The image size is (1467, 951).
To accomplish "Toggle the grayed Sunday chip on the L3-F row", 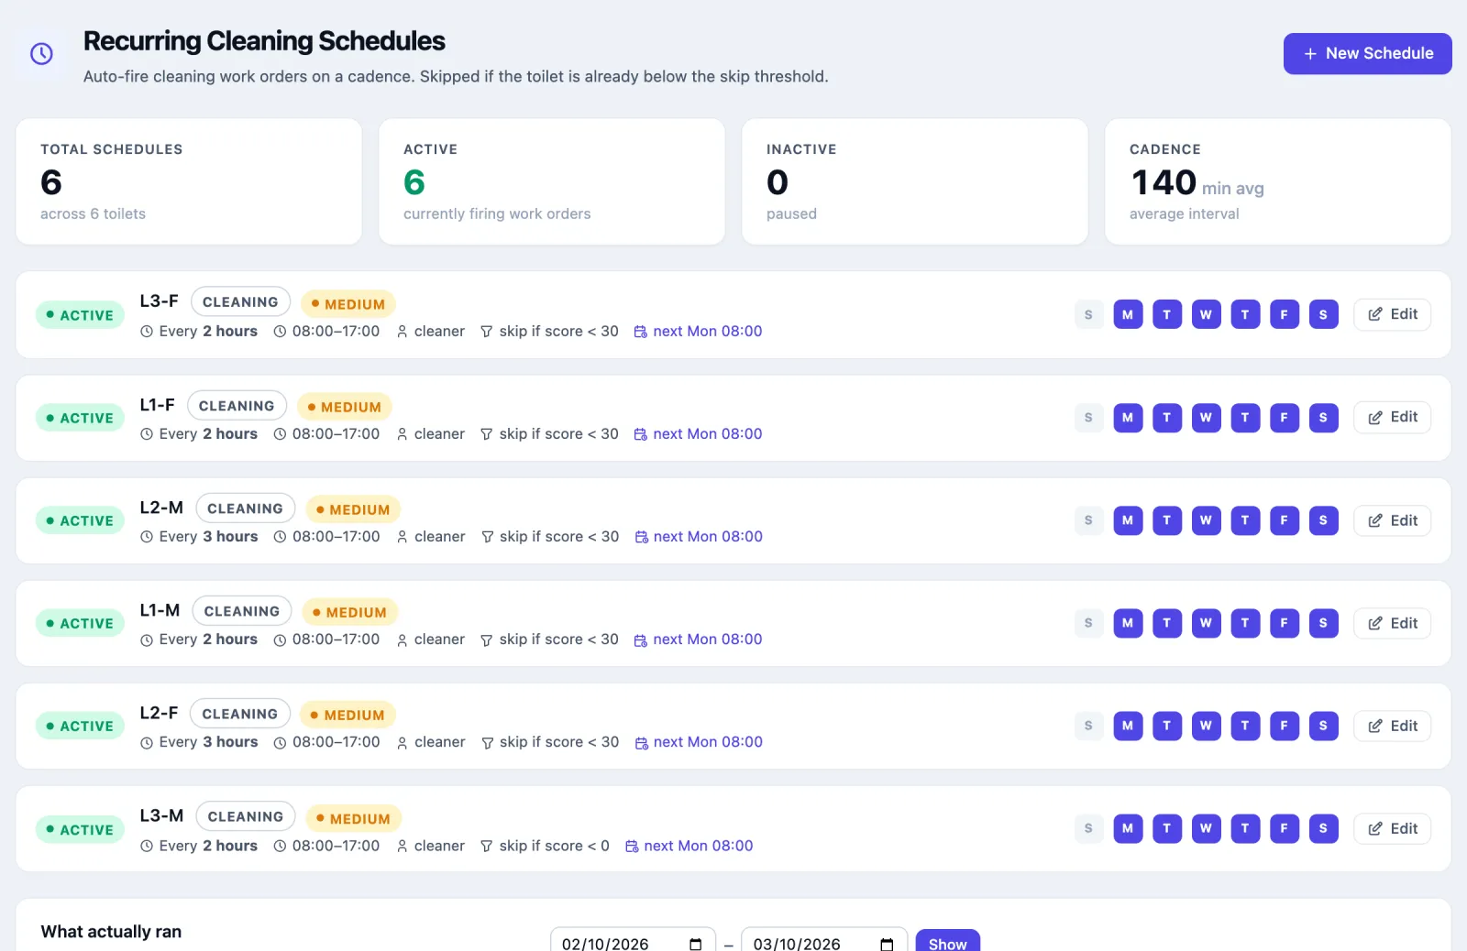I will 1088,314.
